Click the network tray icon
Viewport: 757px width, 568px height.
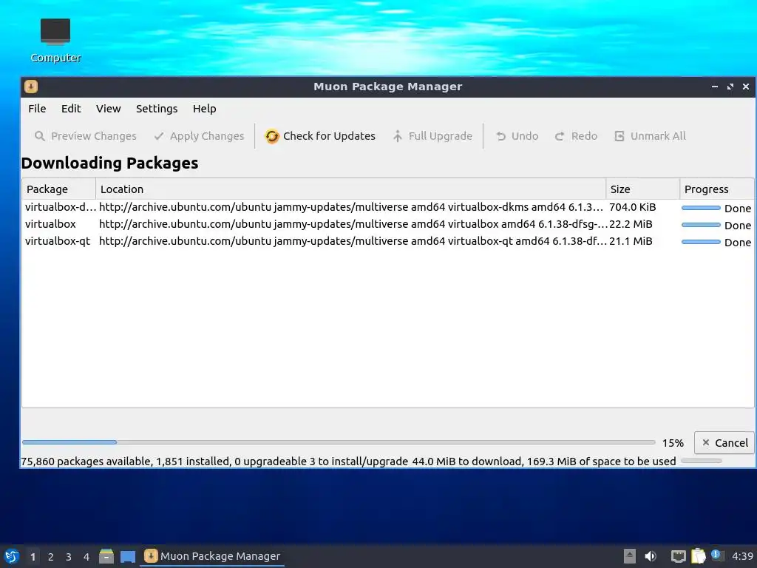(x=678, y=557)
